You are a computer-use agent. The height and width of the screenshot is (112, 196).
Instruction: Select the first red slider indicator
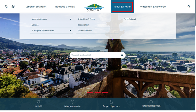coord(90,92)
